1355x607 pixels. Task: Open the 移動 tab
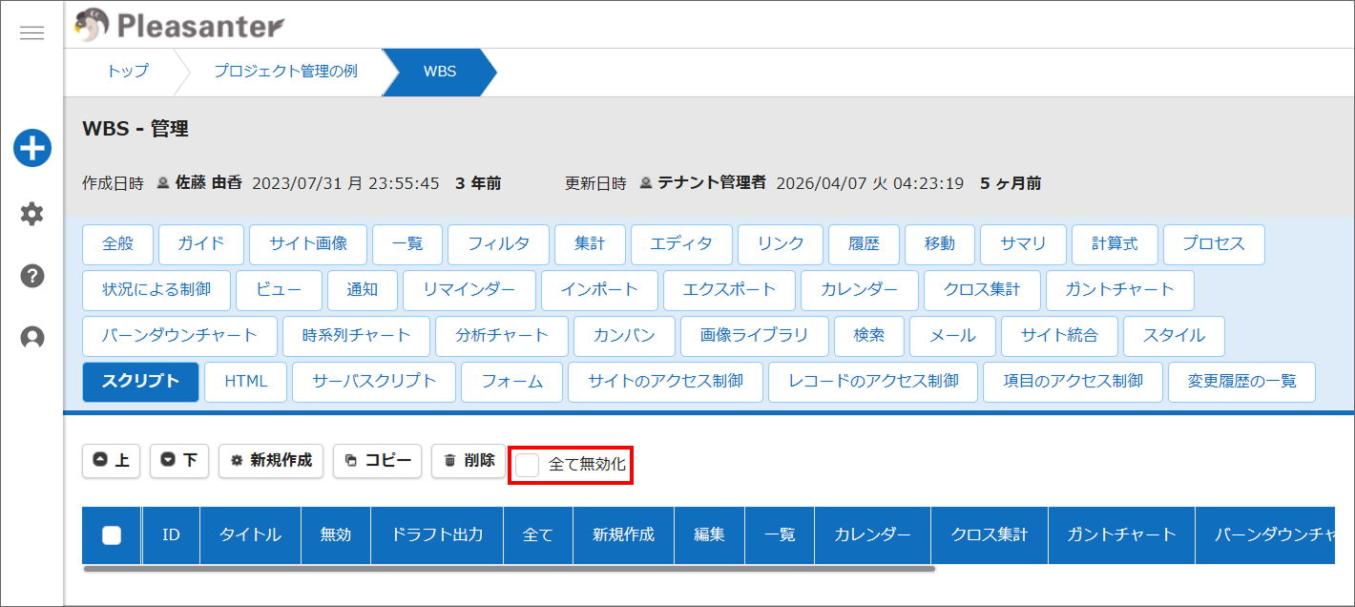pos(940,244)
